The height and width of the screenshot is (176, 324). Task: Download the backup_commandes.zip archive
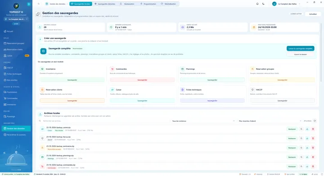click(307, 167)
